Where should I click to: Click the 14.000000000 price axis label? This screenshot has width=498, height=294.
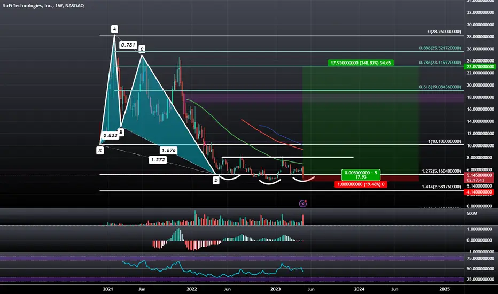[480, 121]
